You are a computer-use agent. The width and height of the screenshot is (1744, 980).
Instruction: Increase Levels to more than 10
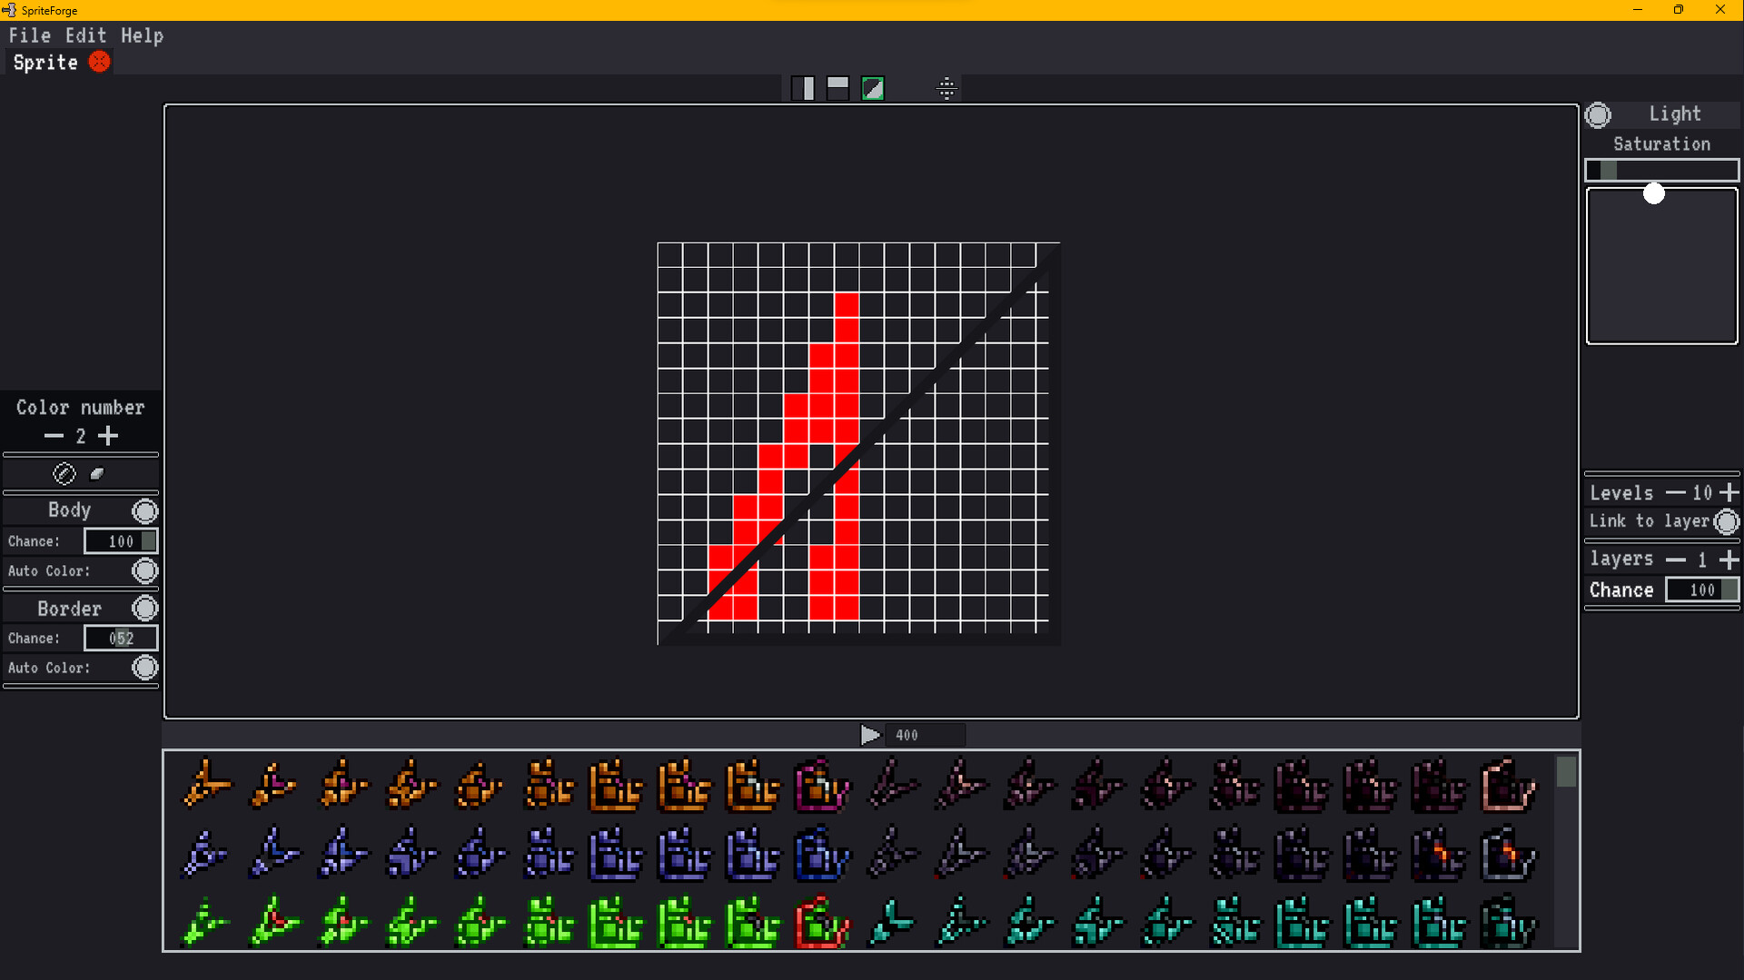click(1729, 492)
